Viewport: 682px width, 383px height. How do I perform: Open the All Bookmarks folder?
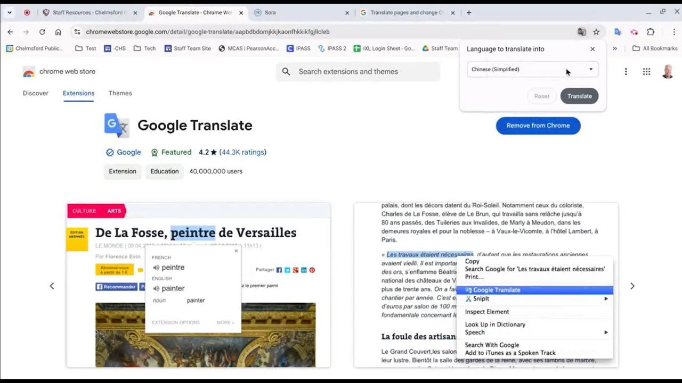pyautogui.click(x=655, y=48)
